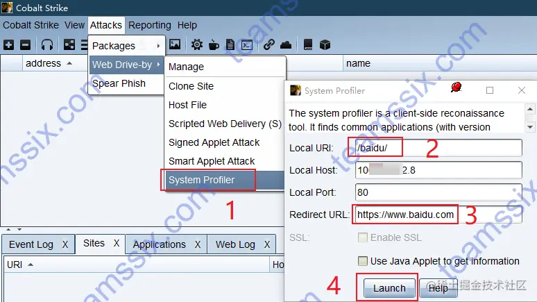Close the Web Log tab with its X
537x302 pixels.
coord(267,244)
